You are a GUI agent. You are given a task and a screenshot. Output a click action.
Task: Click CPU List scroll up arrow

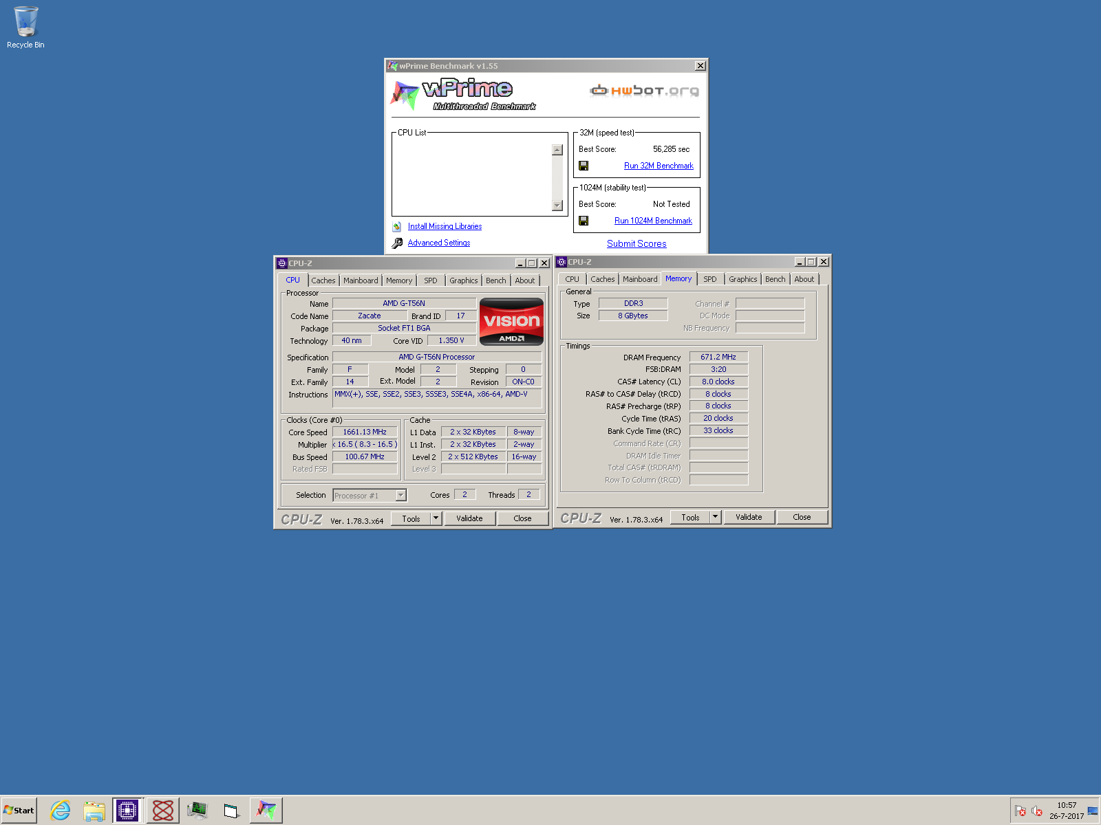(557, 150)
